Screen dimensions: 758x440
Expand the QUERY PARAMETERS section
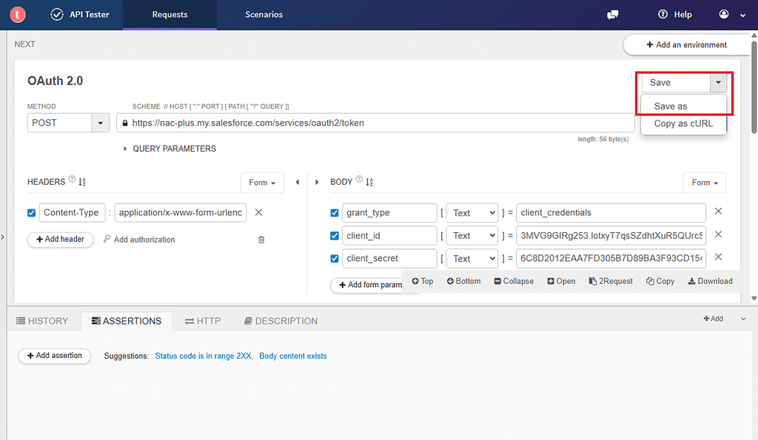[x=170, y=149]
